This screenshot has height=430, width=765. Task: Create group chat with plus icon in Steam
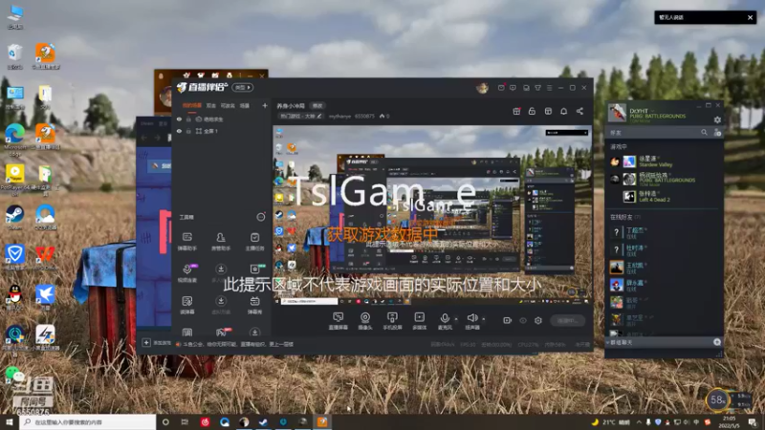point(716,342)
